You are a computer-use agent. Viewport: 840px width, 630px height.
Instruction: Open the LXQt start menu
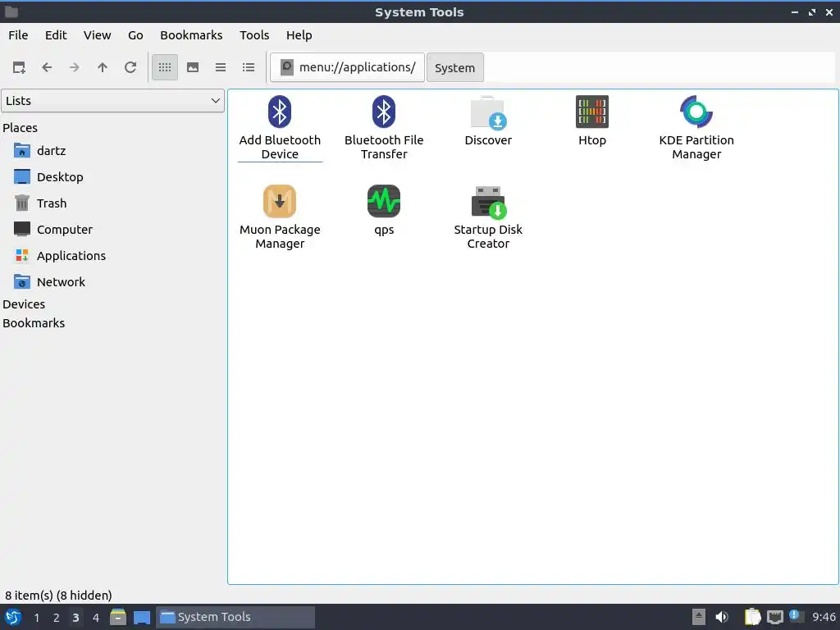(13, 617)
